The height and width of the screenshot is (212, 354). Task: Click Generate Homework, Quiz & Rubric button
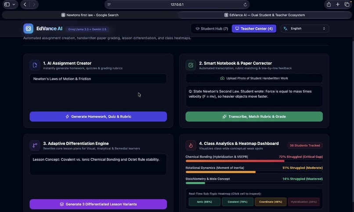98,117
